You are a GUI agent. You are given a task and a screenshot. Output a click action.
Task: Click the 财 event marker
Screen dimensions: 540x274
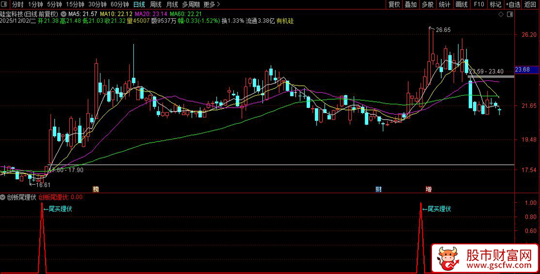click(x=379, y=189)
